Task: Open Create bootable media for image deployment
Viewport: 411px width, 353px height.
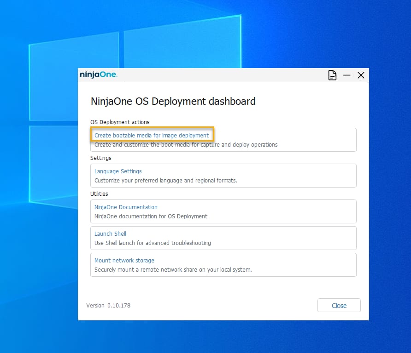Action: tap(152, 135)
